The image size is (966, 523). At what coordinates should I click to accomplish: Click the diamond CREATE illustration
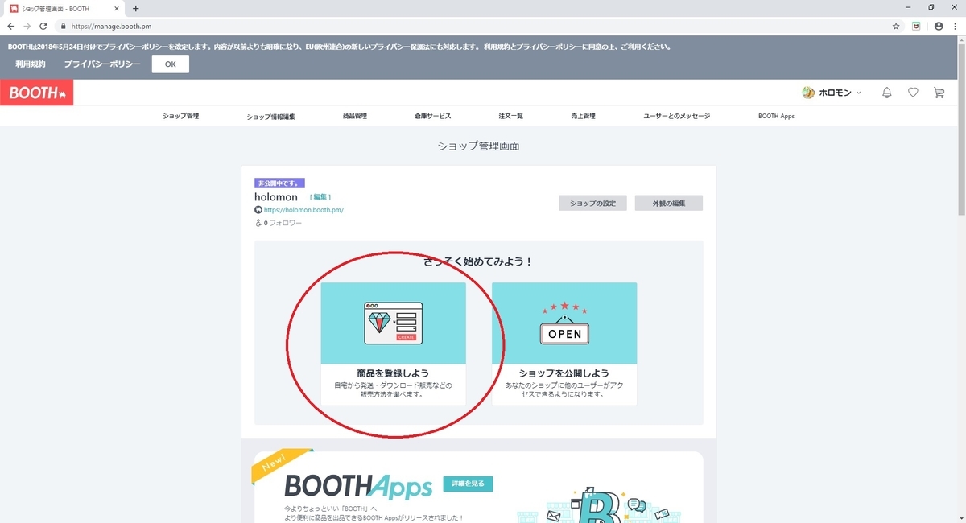(x=393, y=323)
